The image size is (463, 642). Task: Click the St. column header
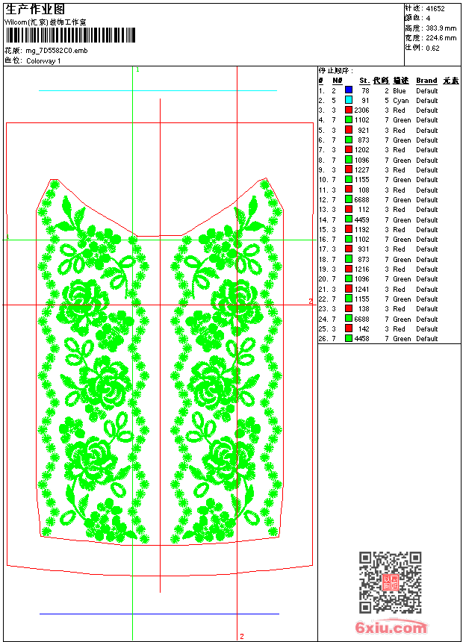pos(364,81)
